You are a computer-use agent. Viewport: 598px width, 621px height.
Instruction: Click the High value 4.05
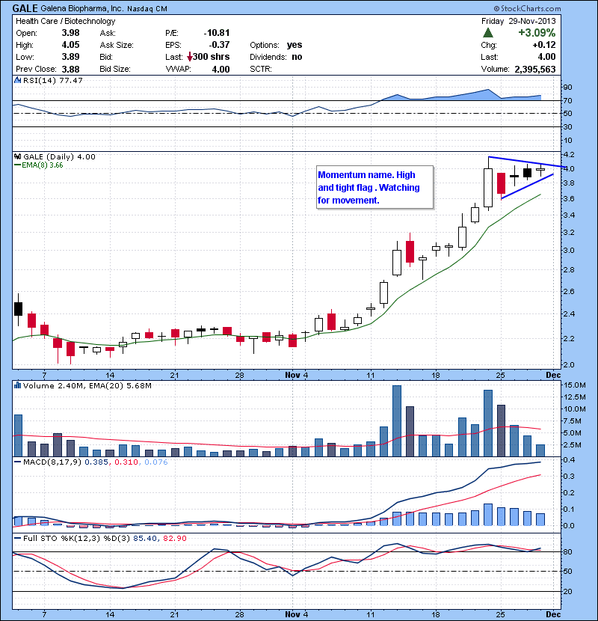tap(70, 45)
